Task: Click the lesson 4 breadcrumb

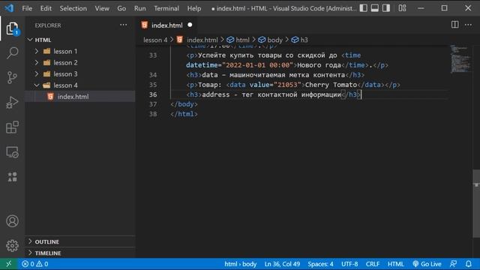Action: 155,40
